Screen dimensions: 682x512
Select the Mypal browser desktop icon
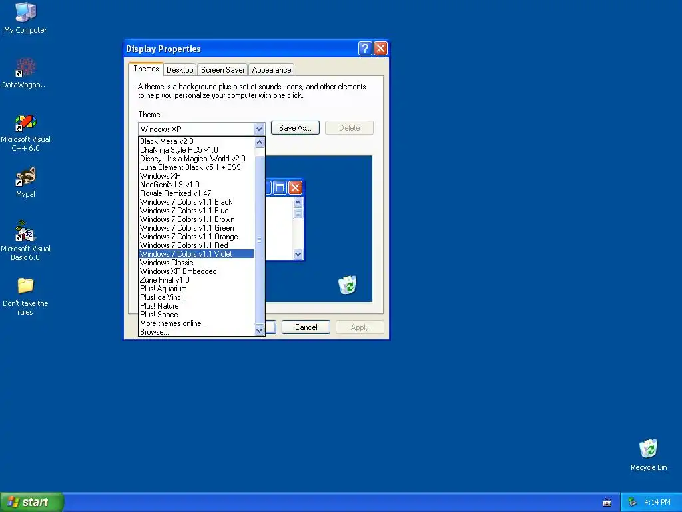[x=25, y=183]
